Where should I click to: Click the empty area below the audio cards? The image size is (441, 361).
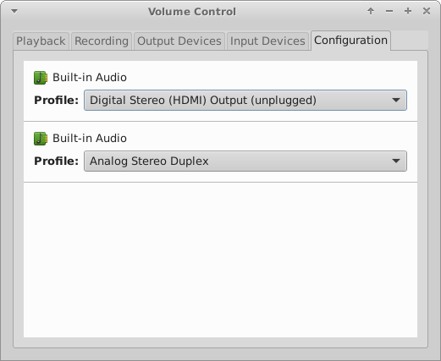click(x=220, y=260)
